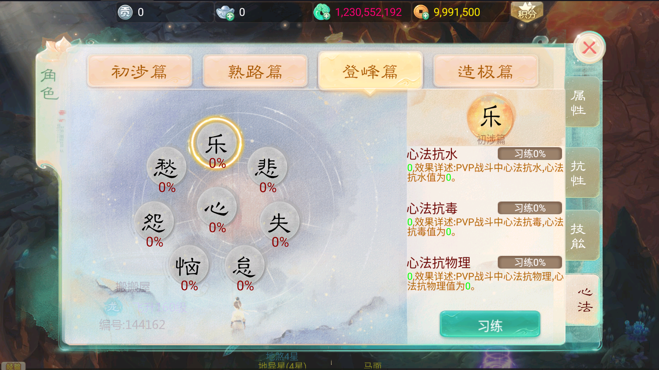
Task: Click the green 习练 button
Action: [x=490, y=324]
